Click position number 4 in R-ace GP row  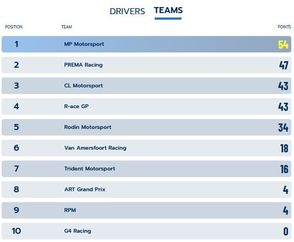coord(16,107)
